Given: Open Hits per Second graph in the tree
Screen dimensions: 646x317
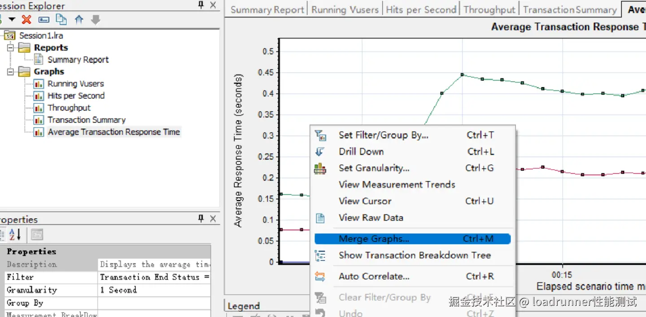Looking at the screenshot, I should click(76, 96).
